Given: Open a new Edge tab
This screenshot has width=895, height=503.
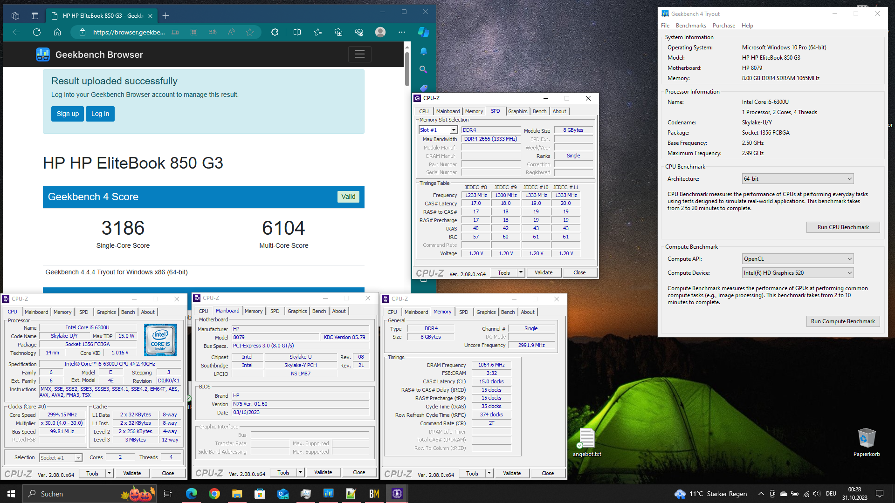Looking at the screenshot, I should point(165,16).
